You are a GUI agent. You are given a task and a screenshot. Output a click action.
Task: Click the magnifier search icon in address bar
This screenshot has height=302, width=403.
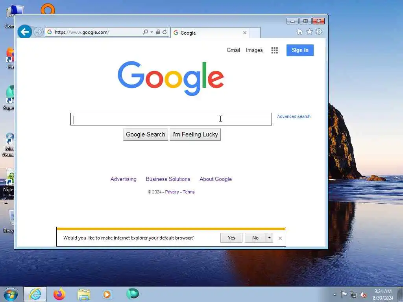point(145,32)
